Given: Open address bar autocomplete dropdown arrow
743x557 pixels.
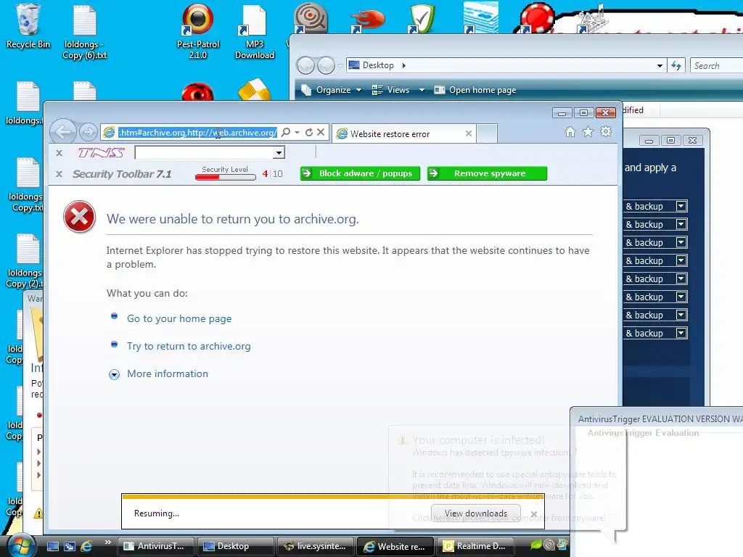Looking at the screenshot, I should pos(297,133).
